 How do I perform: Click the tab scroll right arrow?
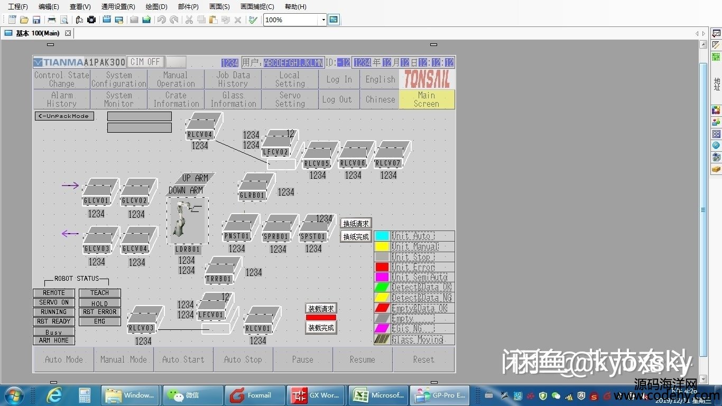click(704, 33)
